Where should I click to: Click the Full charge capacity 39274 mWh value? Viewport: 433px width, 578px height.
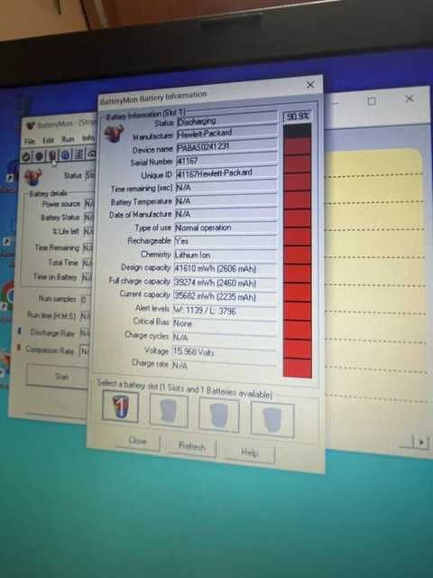pos(225,283)
